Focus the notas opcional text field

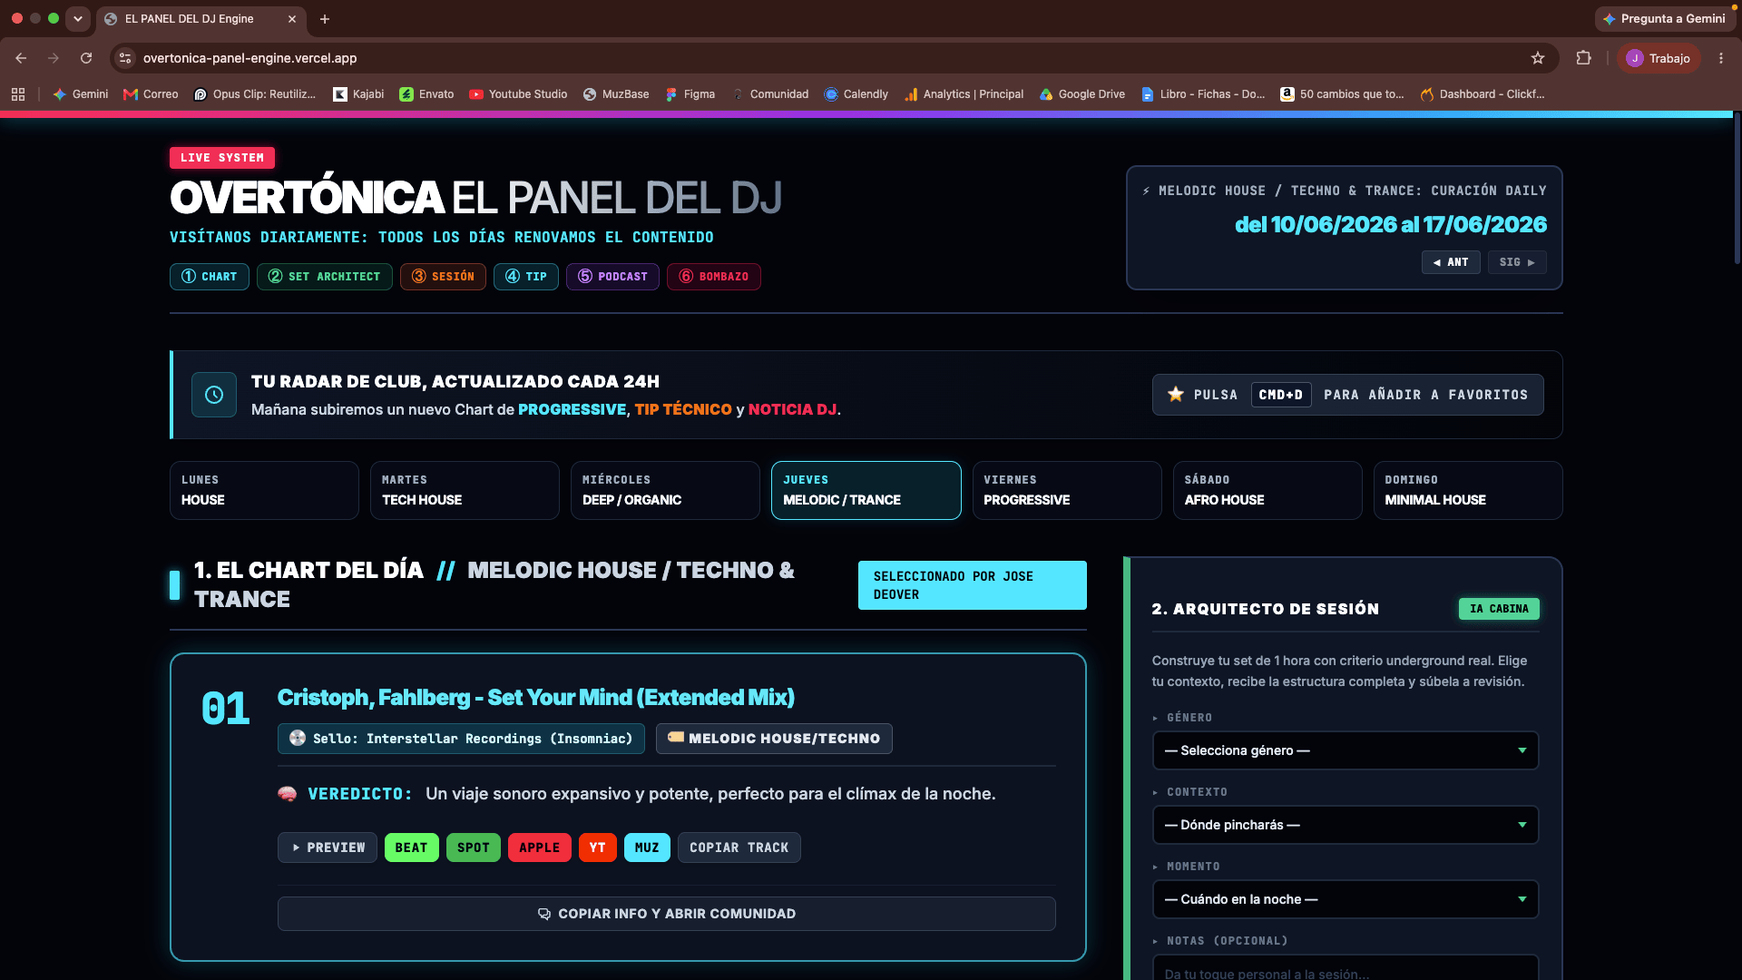[1346, 967]
